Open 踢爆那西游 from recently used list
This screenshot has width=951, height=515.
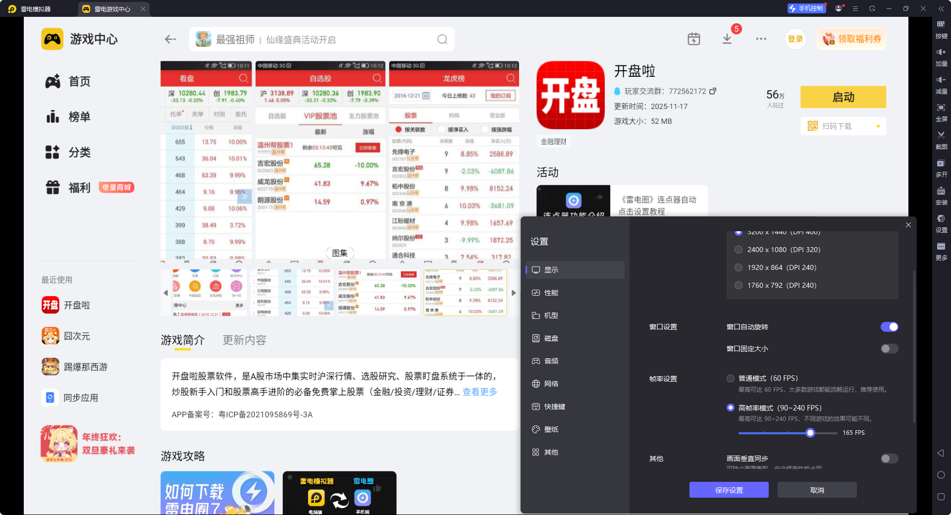click(75, 367)
